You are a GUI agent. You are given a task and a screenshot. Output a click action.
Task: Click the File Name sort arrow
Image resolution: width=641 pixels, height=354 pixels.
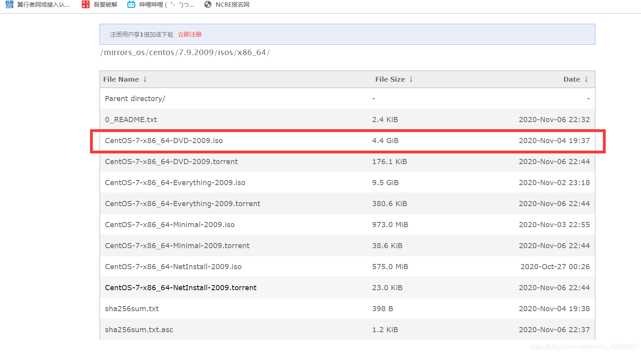145,79
